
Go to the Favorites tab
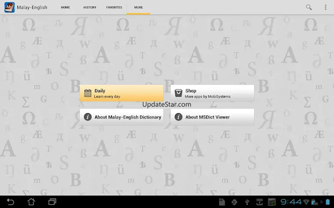[x=114, y=7]
